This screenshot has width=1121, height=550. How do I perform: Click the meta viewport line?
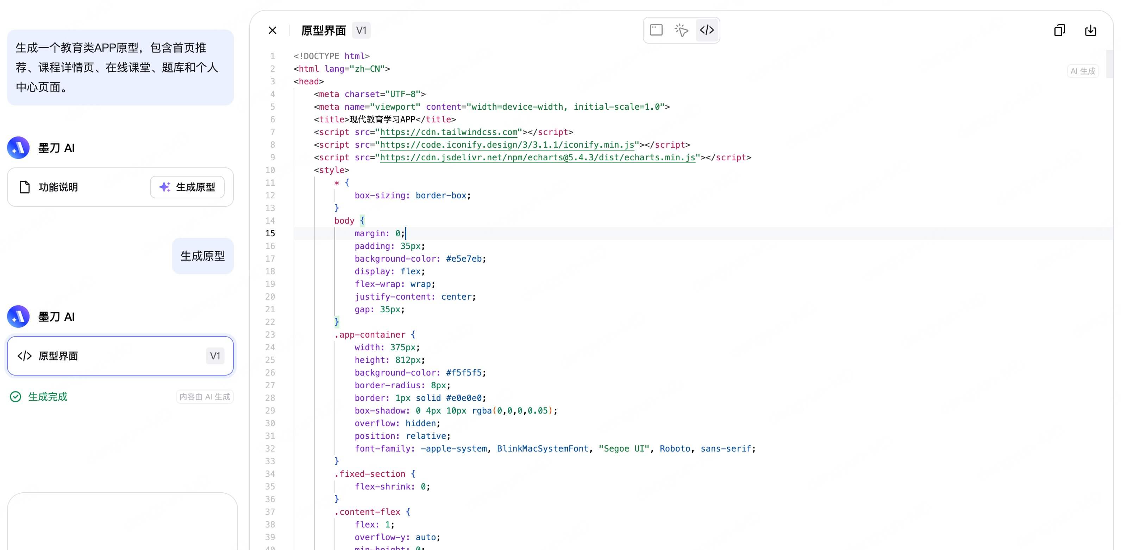click(492, 107)
